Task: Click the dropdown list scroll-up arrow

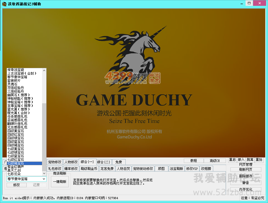Action: [x=44, y=70]
